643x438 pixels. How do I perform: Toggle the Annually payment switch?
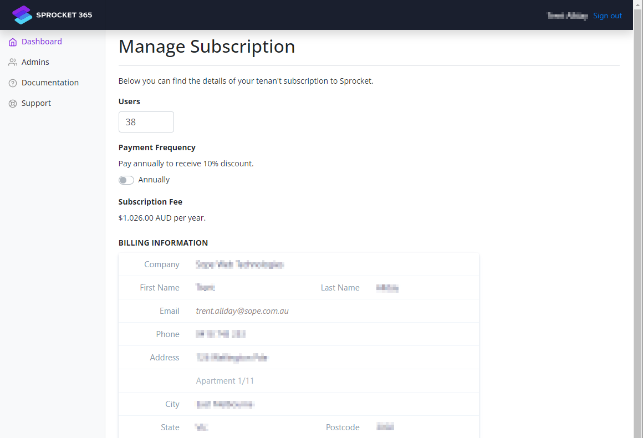pyautogui.click(x=126, y=180)
